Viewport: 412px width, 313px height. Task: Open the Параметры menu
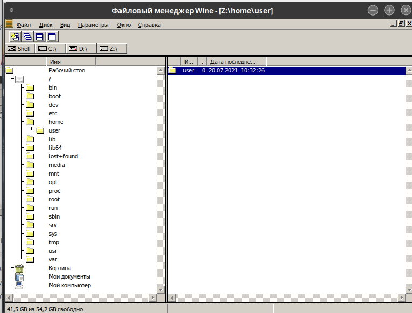(x=93, y=25)
